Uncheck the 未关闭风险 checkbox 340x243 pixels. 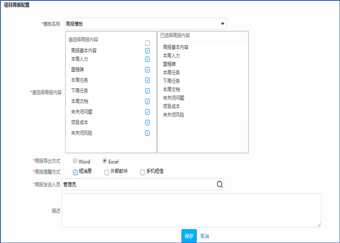click(x=147, y=133)
